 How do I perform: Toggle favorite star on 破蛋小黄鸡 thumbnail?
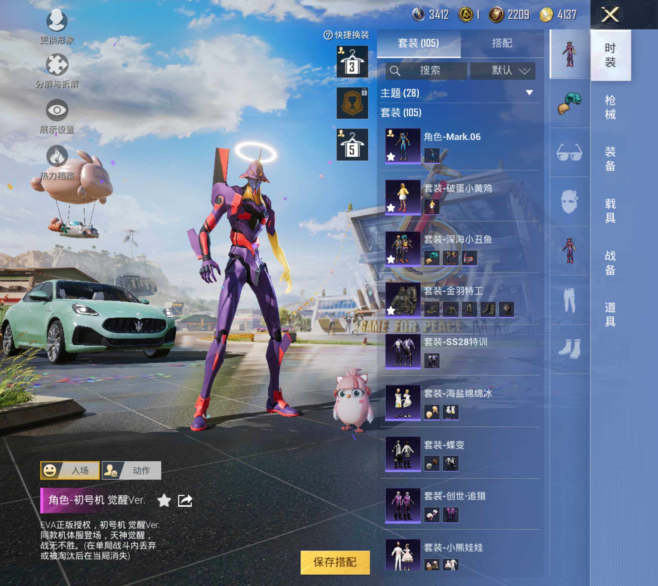[391, 208]
